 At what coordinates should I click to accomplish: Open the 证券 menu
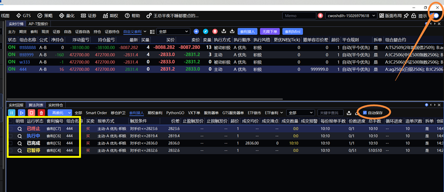tap(89, 16)
